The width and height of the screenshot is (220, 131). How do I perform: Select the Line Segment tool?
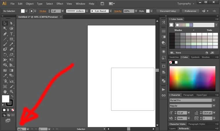tap(5, 39)
